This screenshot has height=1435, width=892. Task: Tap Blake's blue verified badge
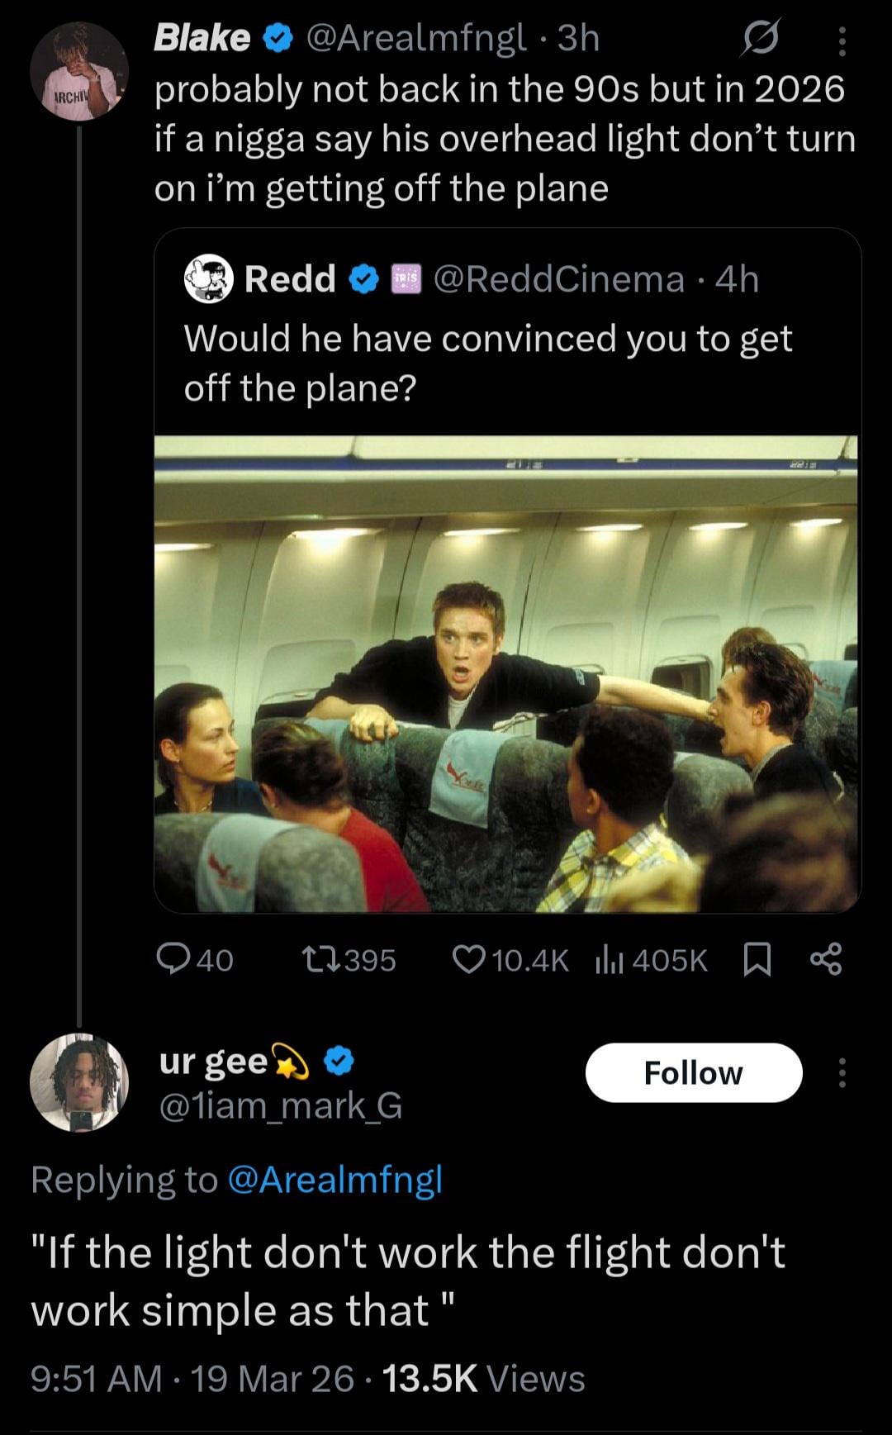click(x=277, y=39)
